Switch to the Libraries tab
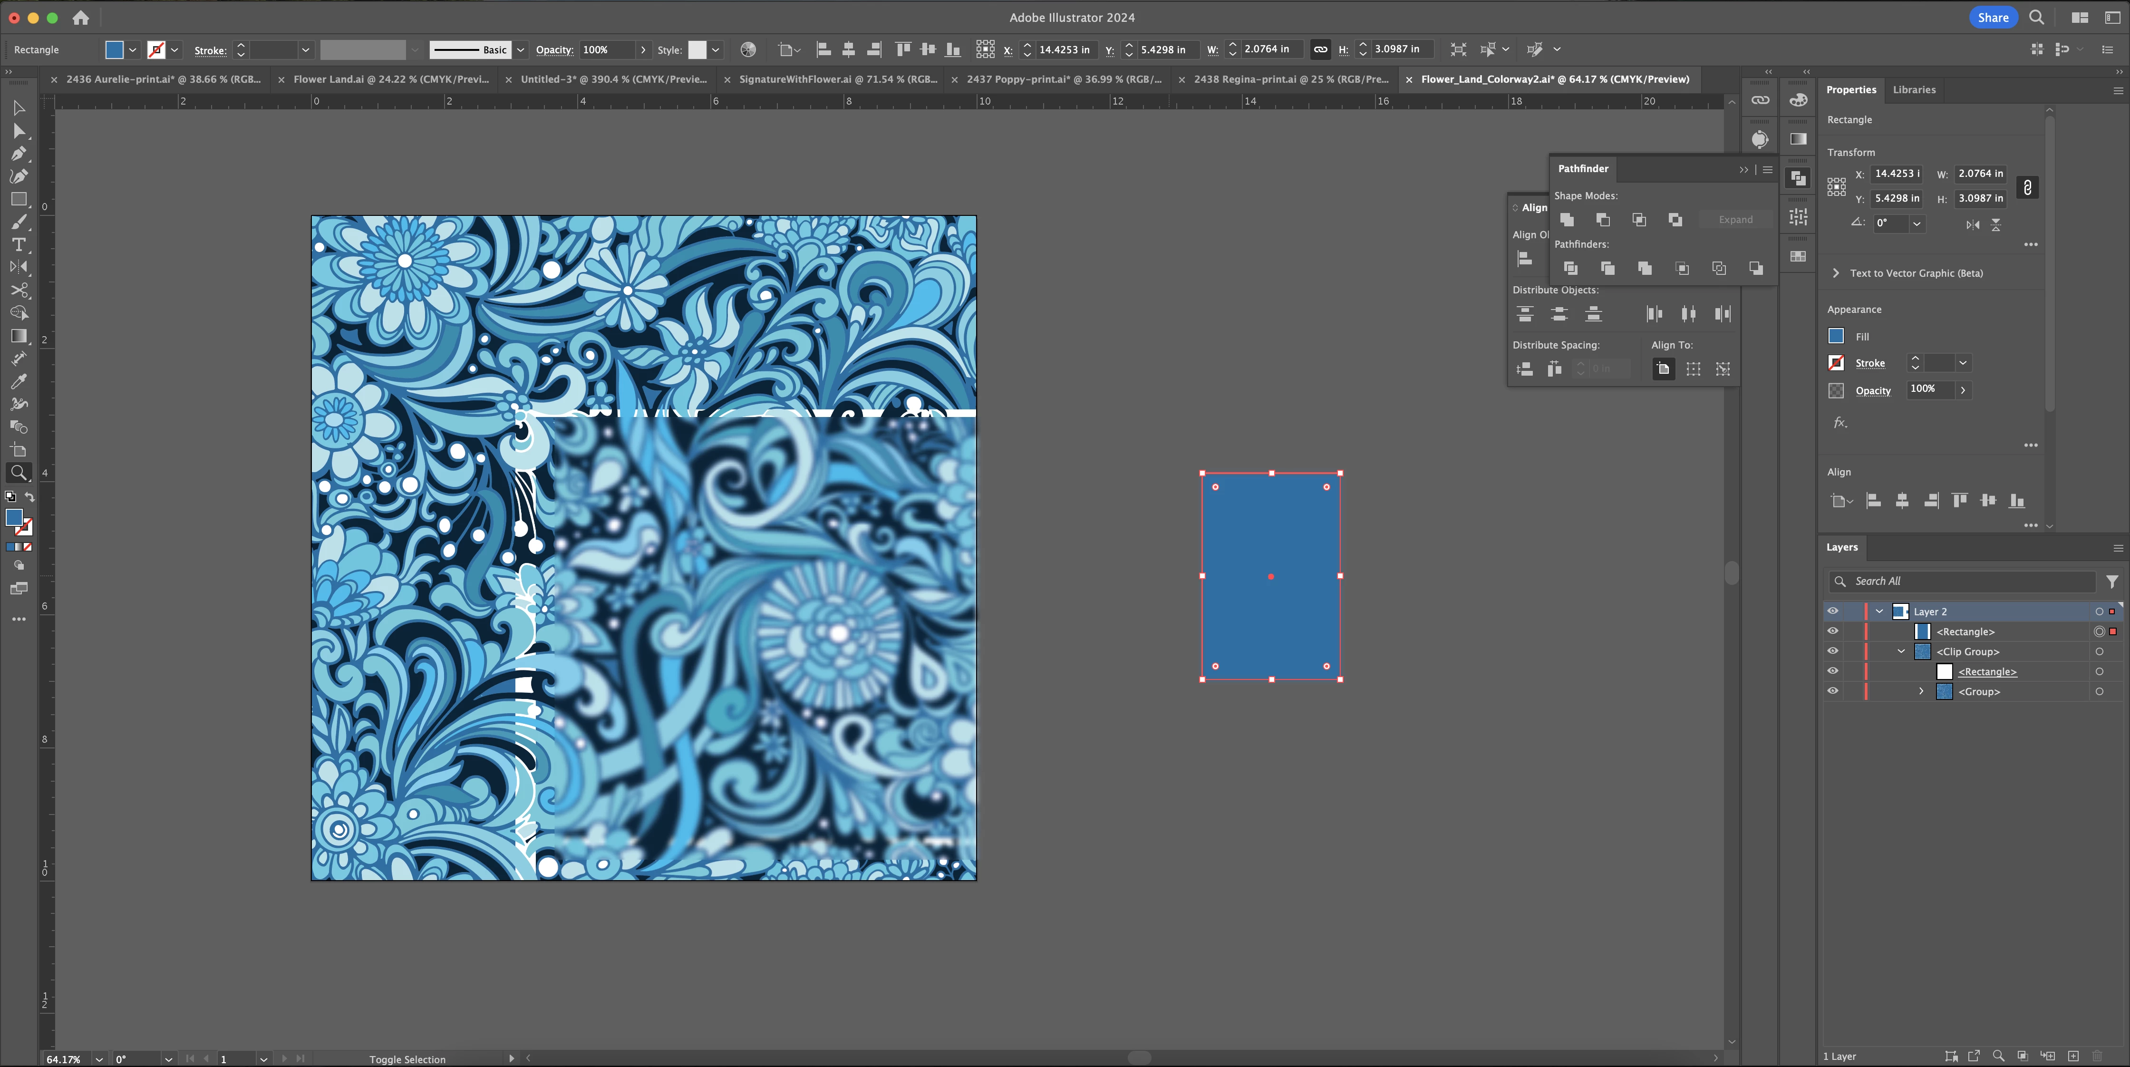The width and height of the screenshot is (2130, 1067). point(1913,90)
